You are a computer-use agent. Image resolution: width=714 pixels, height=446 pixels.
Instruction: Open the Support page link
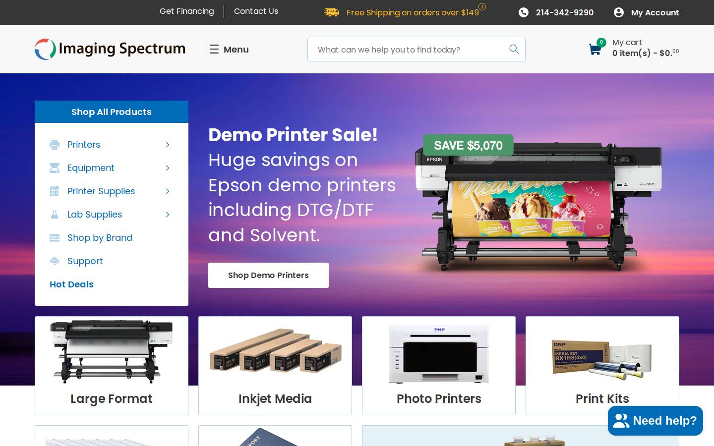click(x=85, y=261)
